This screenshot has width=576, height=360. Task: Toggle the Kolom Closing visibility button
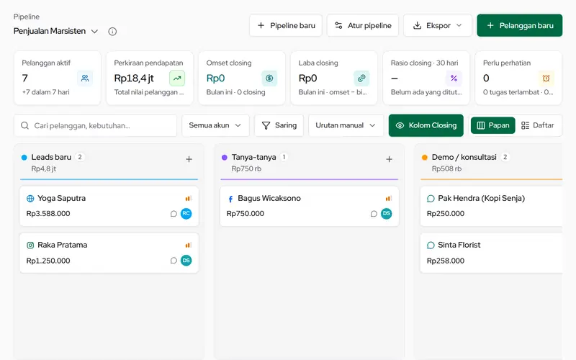[x=426, y=125]
